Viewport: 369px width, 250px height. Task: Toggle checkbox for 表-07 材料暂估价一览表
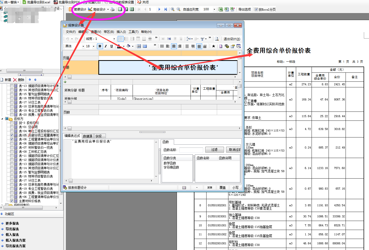(12, 147)
